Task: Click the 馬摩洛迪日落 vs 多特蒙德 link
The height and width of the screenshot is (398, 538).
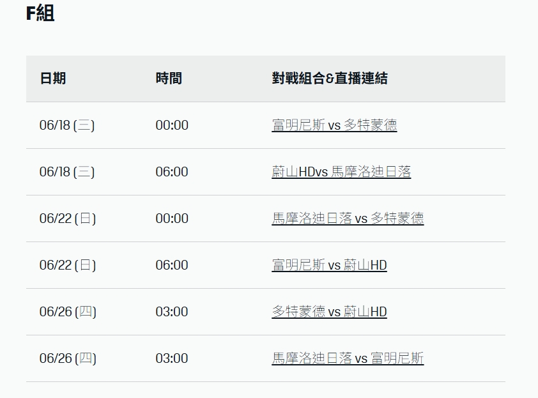Action: (x=348, y=218)
